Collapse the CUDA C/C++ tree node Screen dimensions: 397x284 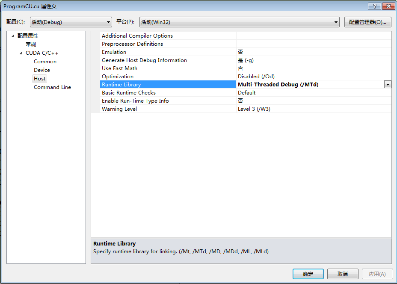click(21, 53)
